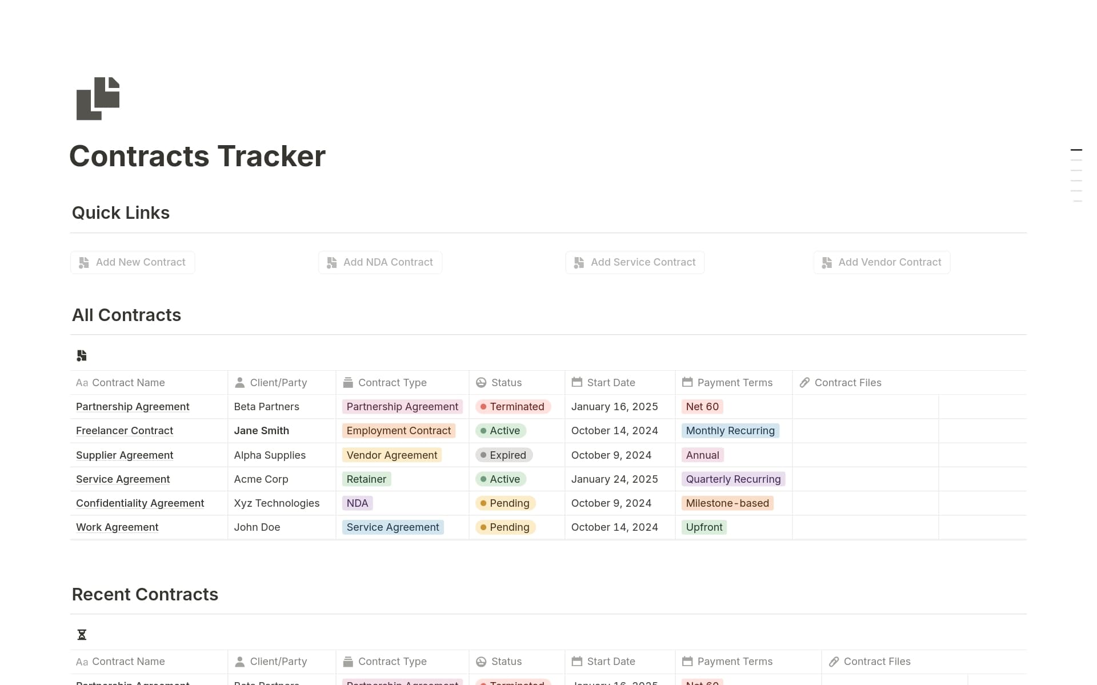Open the Contract Type column header menu
Viewport: 1097px width, 685px height.
(392, 382)
